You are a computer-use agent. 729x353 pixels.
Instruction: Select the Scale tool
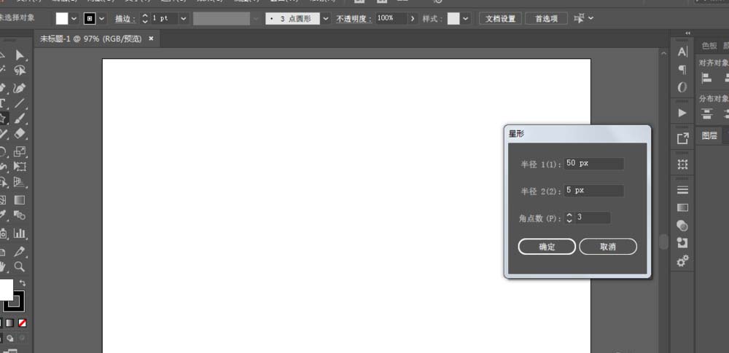(20, 151)
